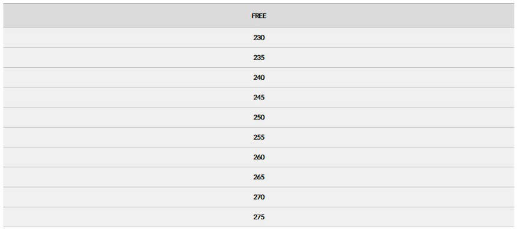Viewport: 517px width, 229px height.
Task: Highlight the row containing 240
Action: (x=259, y=78)
